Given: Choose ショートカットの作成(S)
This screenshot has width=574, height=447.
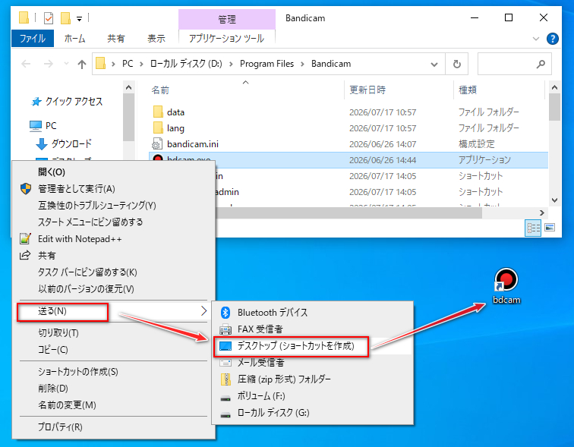Looking at the screenshot, I should click(x=113, y=372).
